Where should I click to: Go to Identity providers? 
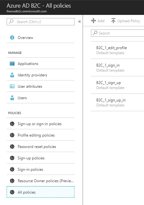click(40, 75)
